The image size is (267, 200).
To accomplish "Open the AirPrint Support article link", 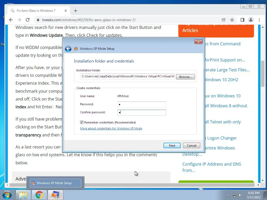I will tap(225, 60).
